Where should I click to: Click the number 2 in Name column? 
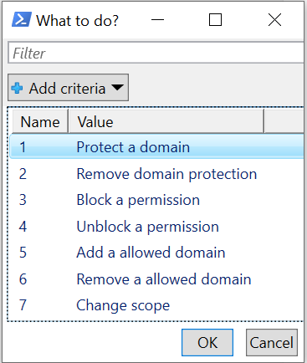pyautogui.click(x=23, y=174)
